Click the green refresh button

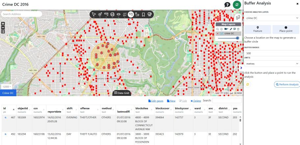coord(237,5)
